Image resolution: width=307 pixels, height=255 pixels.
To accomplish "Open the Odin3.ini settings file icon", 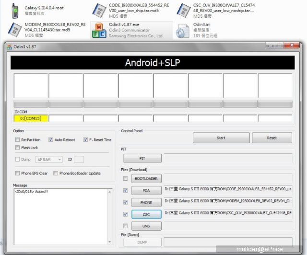I will tap(183, 31).
